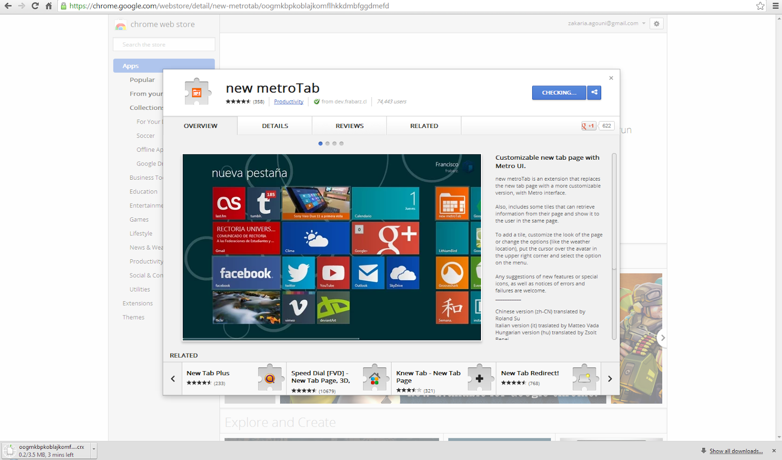Open Utilities category in sidebar
The image size is (782, 460).
tap(140, 290)
